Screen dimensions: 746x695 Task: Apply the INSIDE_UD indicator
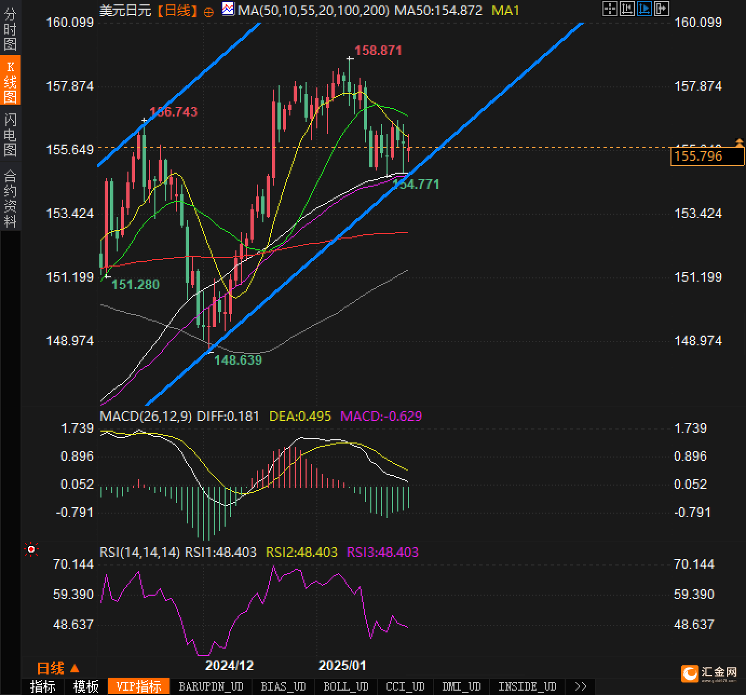click(527, 686)
